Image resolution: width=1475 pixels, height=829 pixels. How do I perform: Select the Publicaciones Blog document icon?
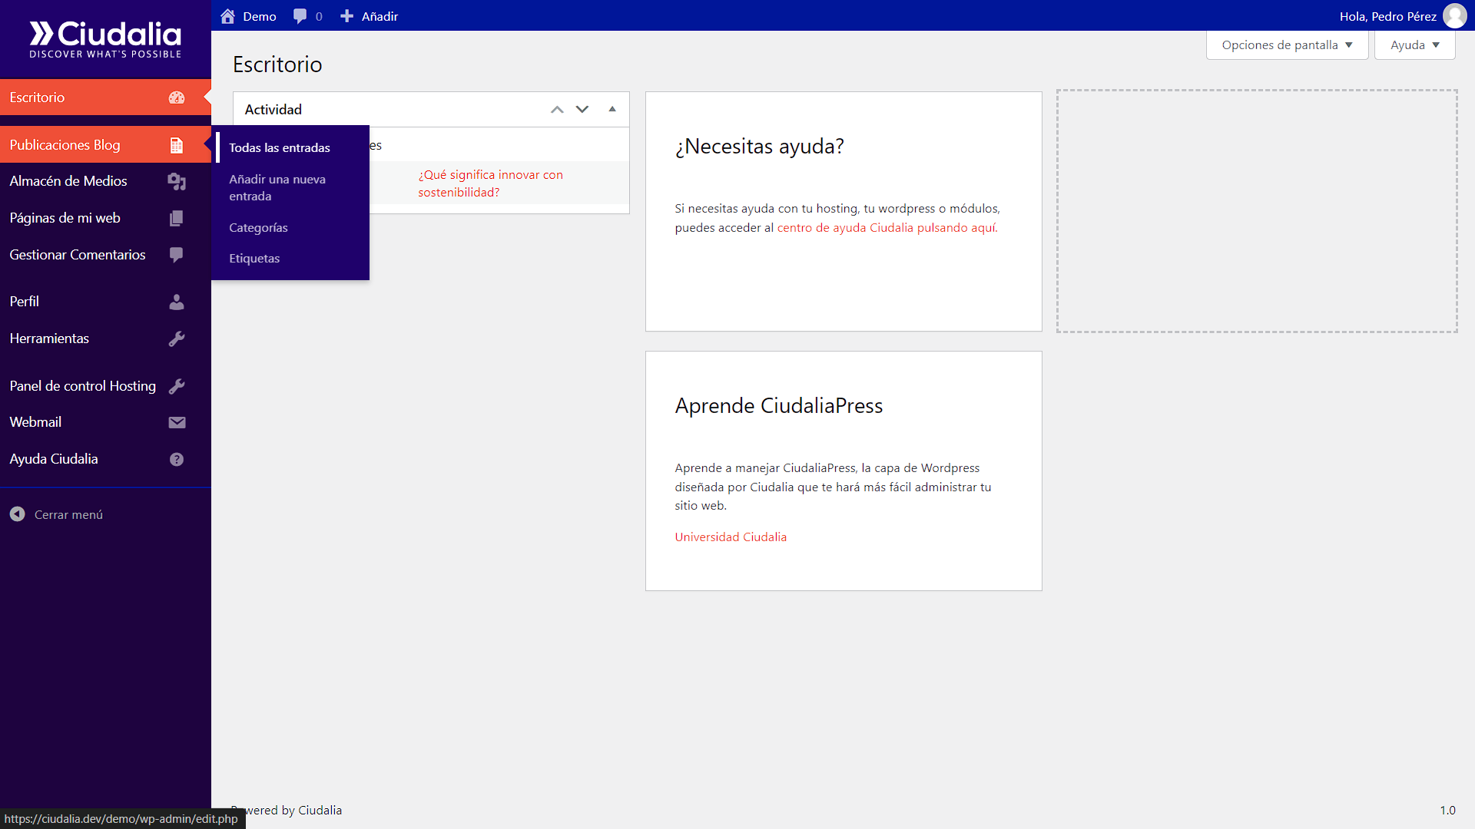pyautogui.click(x=177, y=145)
